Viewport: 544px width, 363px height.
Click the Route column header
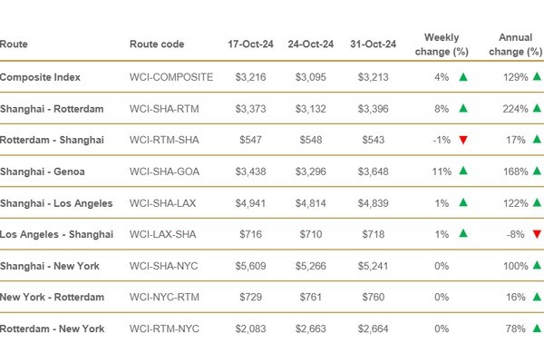pos(14,44)
